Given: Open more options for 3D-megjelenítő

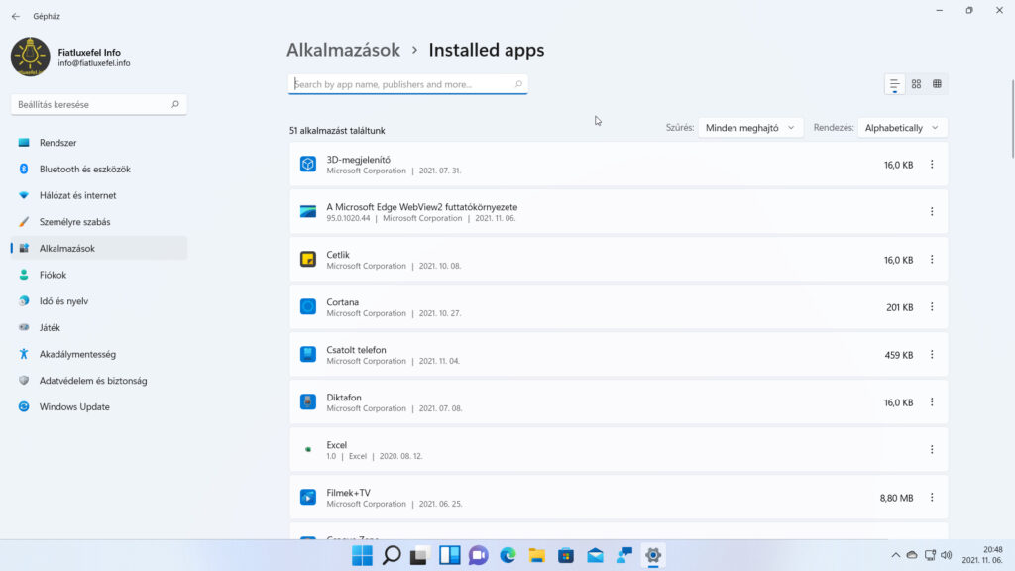Looking at the screenshot, I should click(932, 165).
